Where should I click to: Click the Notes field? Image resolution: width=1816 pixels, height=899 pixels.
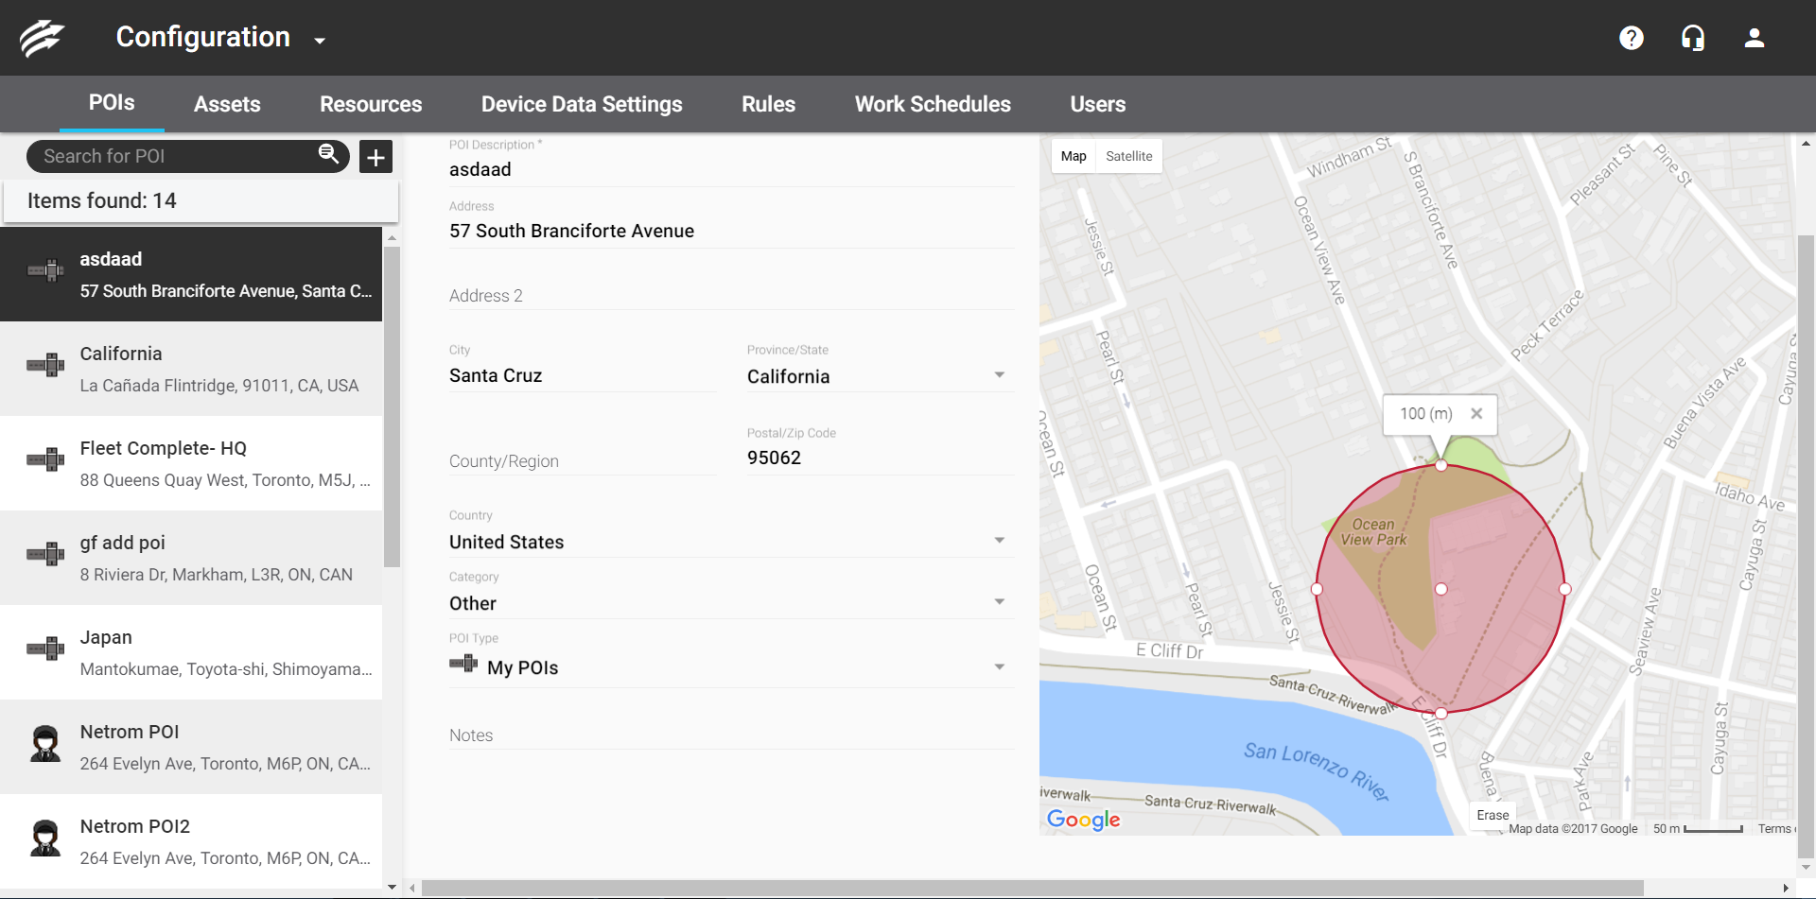731,735
